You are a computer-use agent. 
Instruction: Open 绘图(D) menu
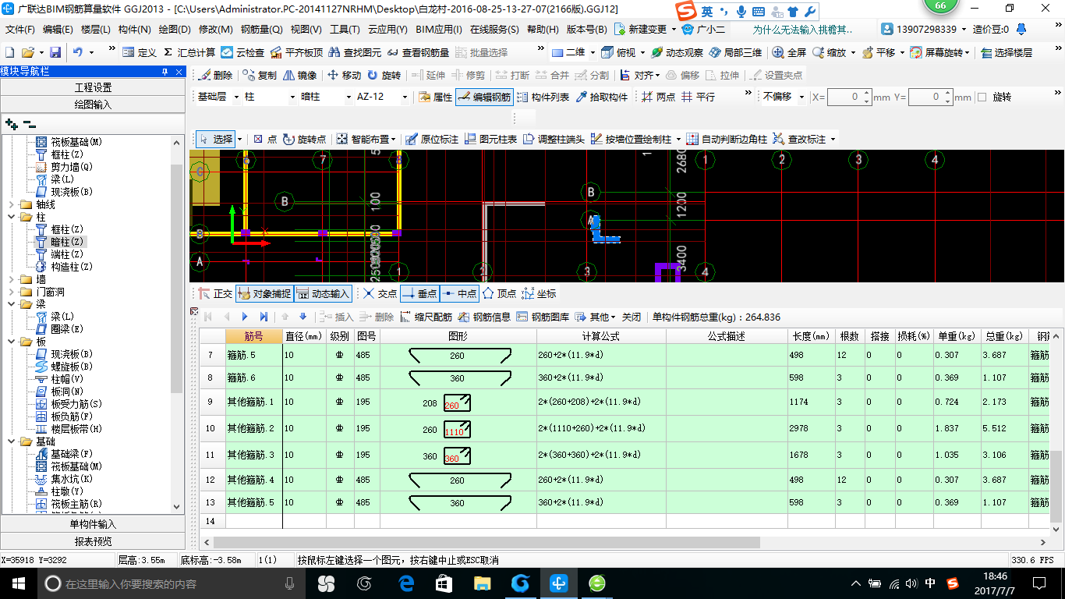175,30
